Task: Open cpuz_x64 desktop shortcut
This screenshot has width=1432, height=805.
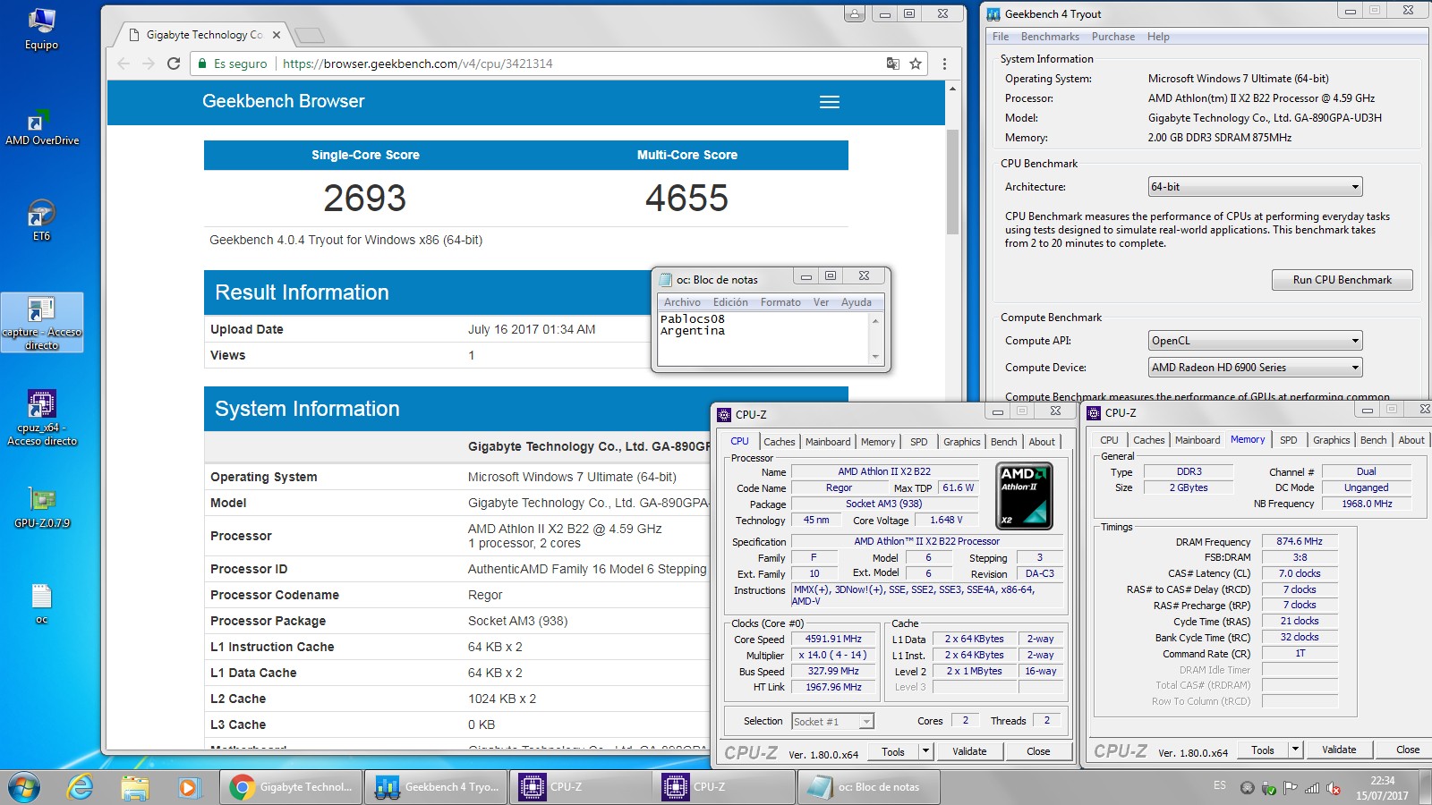Action: pyautogui.click(x=41, y=417)
